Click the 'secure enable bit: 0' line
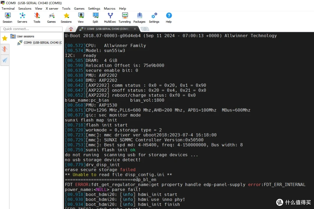Screen dimensions: 314x209 coord(101,71)
